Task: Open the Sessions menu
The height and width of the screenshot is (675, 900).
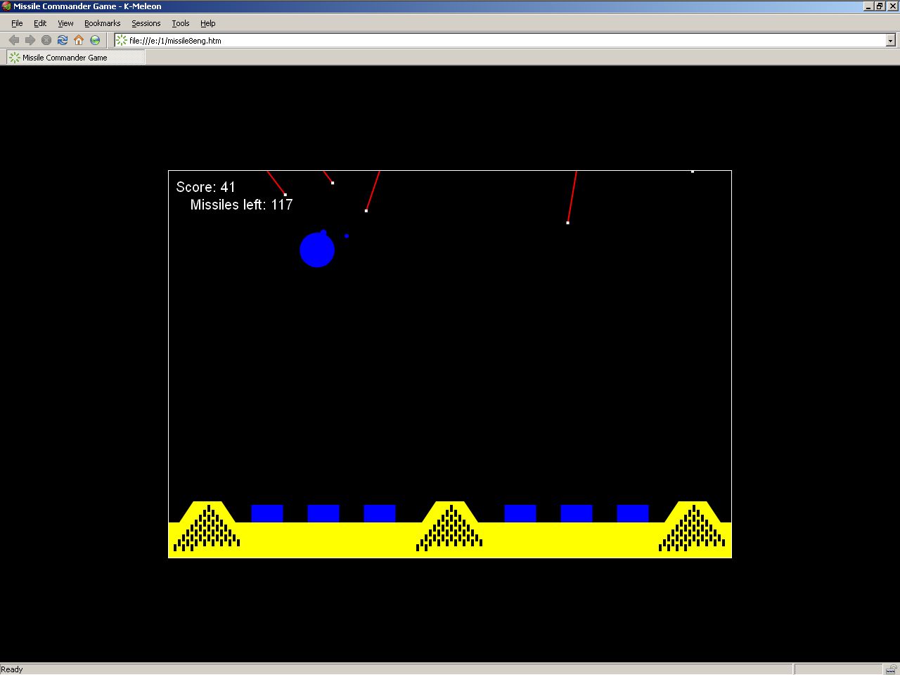Action: 146,23
